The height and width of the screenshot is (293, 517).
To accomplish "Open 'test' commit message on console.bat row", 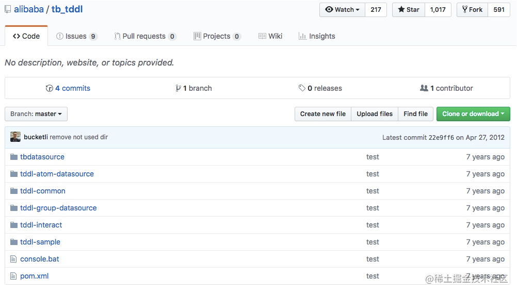I will click(x=373, y=259).
